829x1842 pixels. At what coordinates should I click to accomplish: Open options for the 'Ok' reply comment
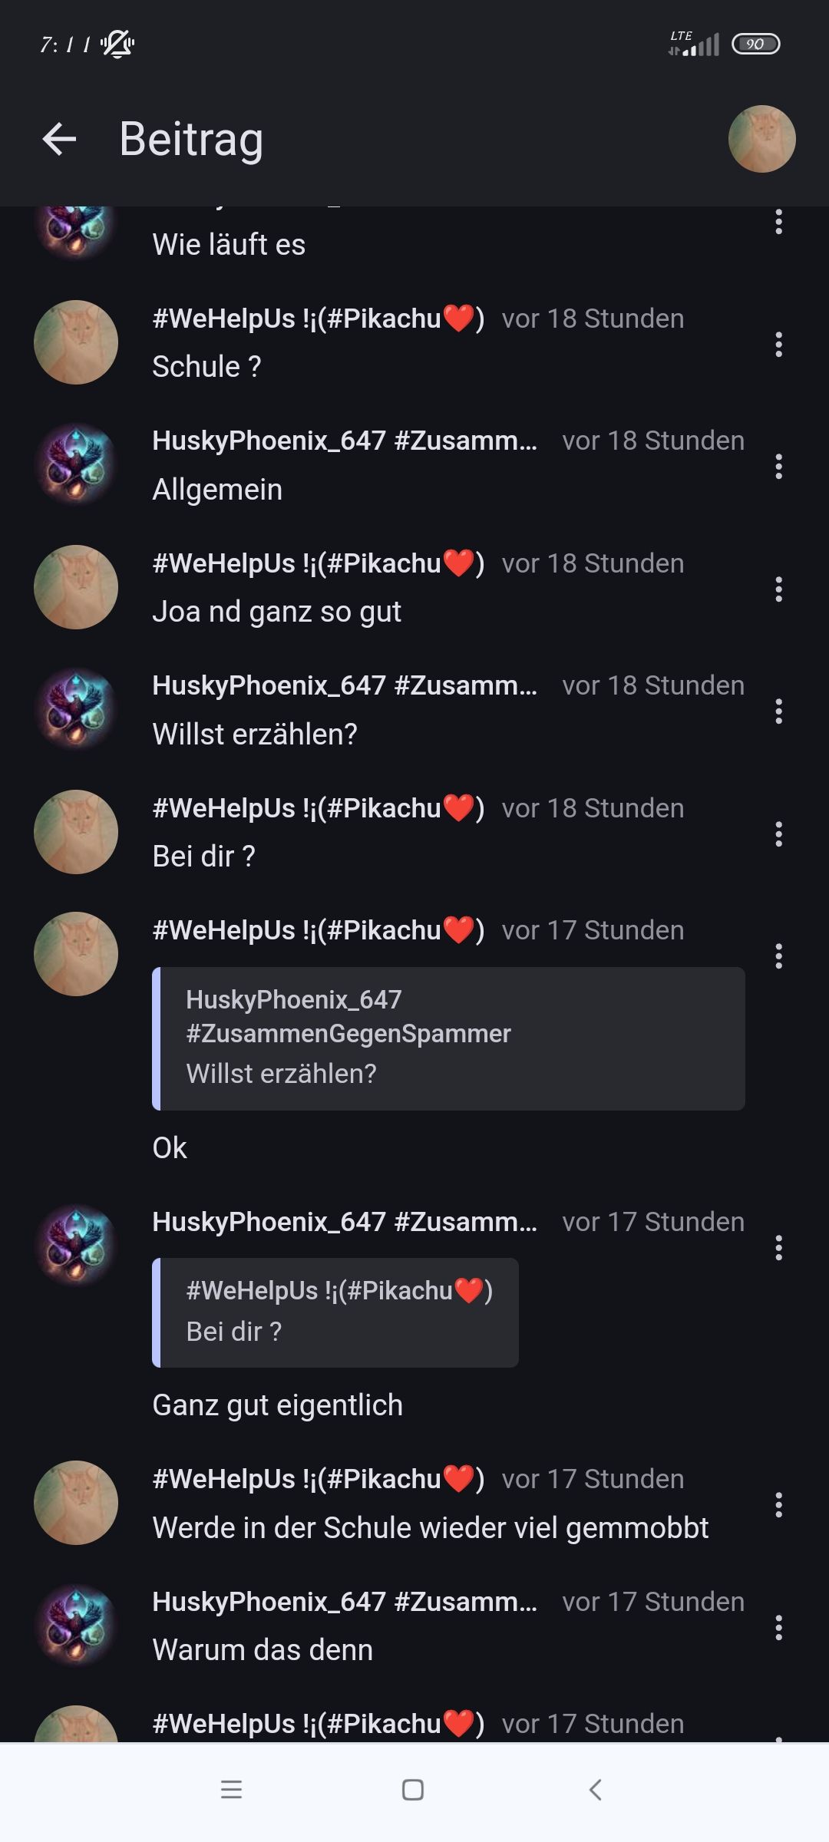(x=778, y=956)
